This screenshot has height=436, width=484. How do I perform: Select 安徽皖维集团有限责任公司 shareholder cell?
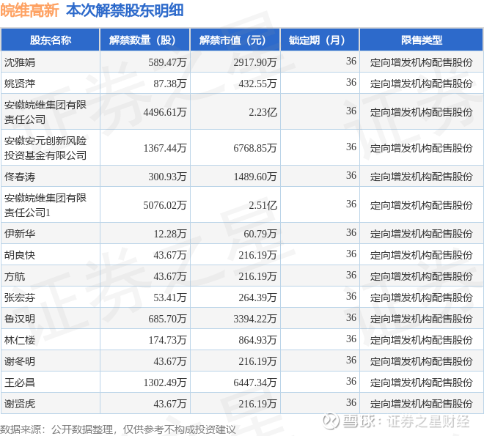(x=45, y=112)
